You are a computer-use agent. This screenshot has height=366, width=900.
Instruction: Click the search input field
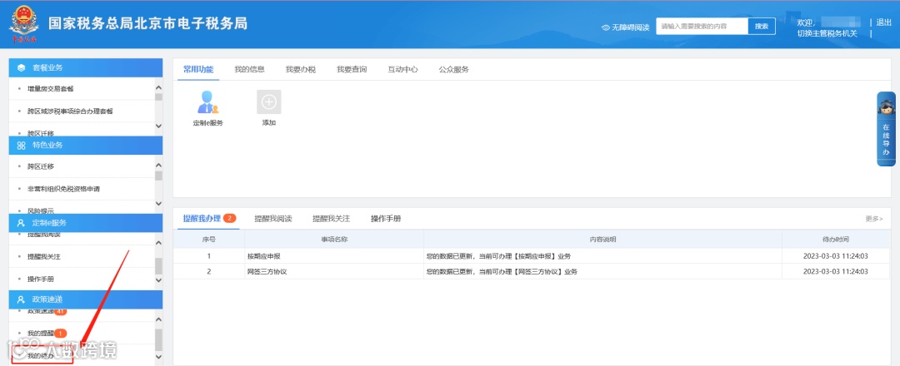click(x=702, y=27)
